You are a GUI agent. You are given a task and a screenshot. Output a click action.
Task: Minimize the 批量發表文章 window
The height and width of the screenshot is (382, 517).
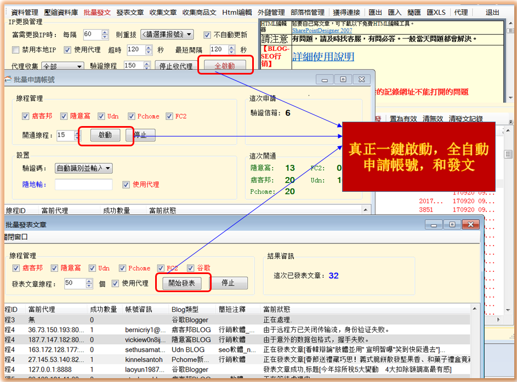point(434,225)
